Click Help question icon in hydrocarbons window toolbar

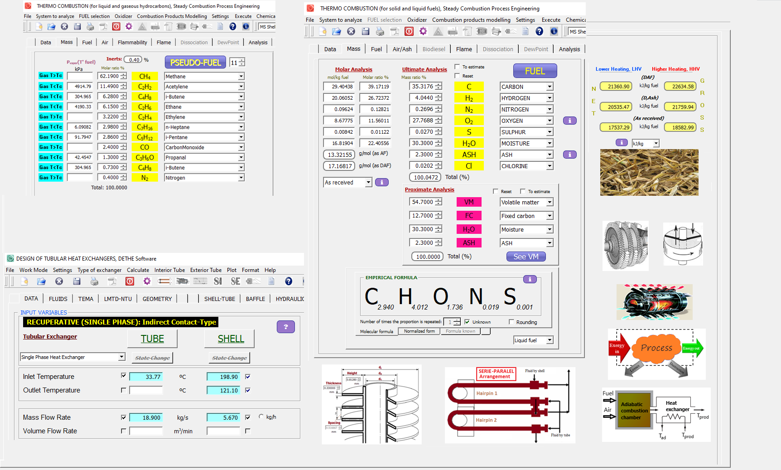[232, 27]
